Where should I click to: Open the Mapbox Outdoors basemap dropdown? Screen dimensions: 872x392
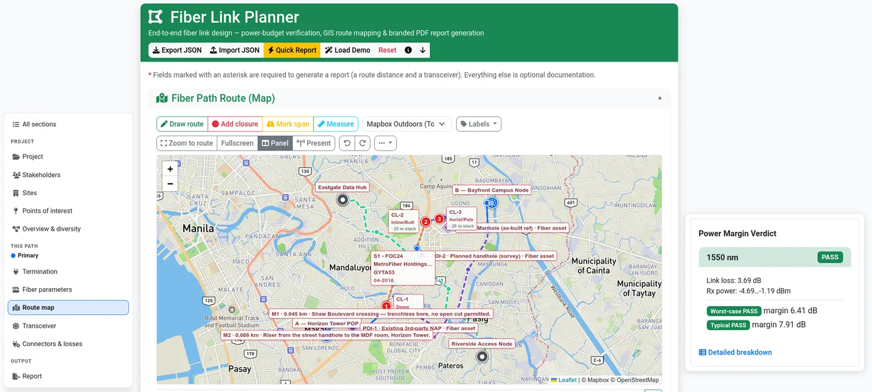407,124
